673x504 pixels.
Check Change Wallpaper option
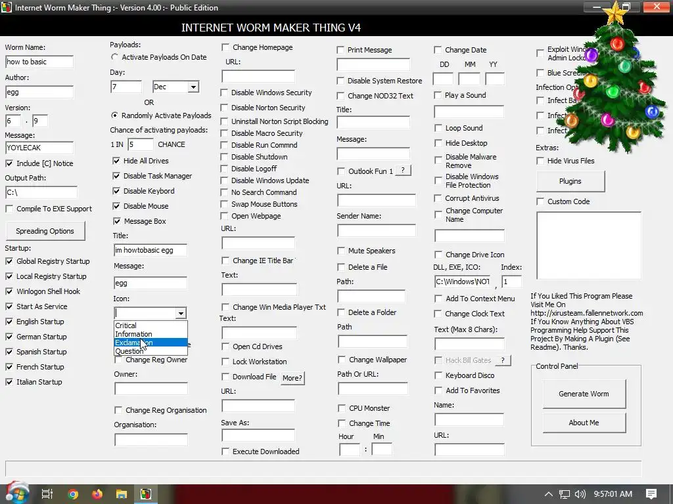[342, 360]
